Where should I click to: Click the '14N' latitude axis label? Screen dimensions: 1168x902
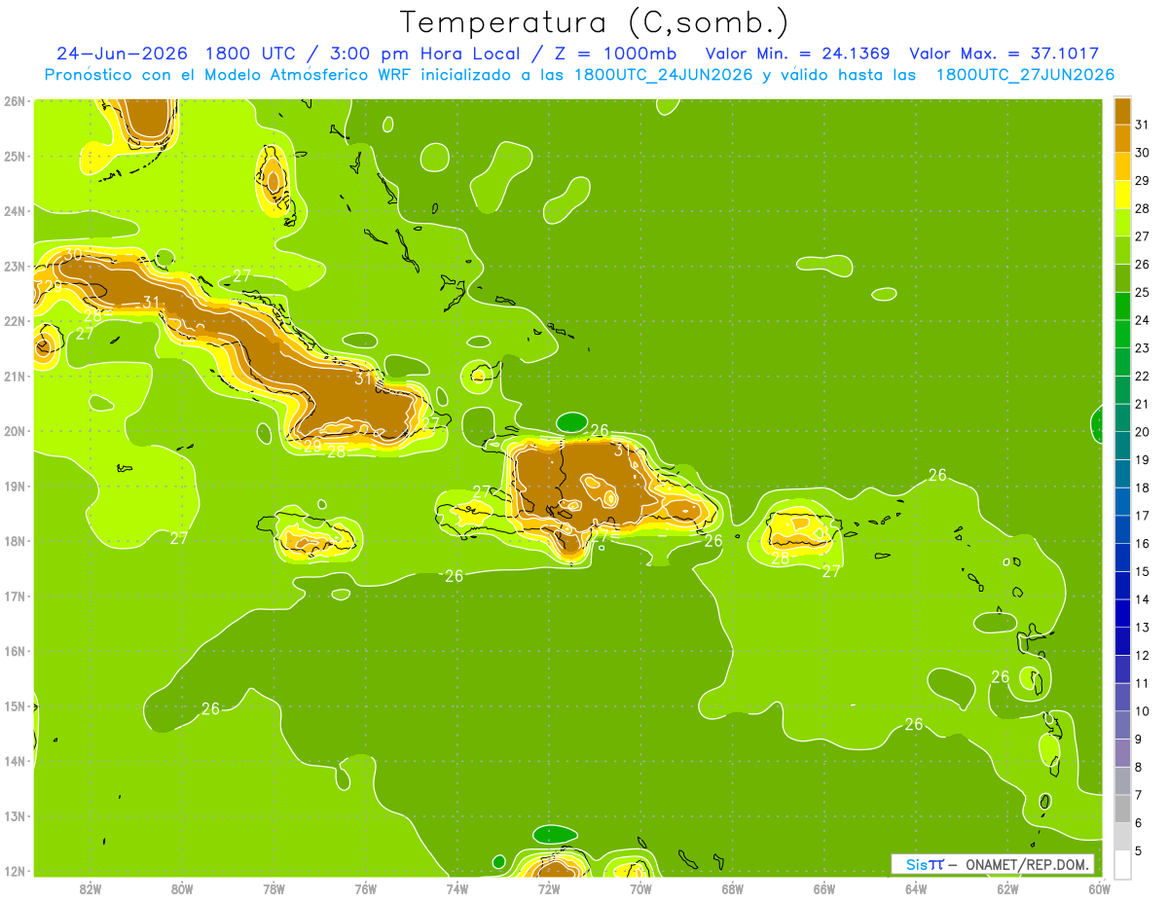[x=15, y=761]
